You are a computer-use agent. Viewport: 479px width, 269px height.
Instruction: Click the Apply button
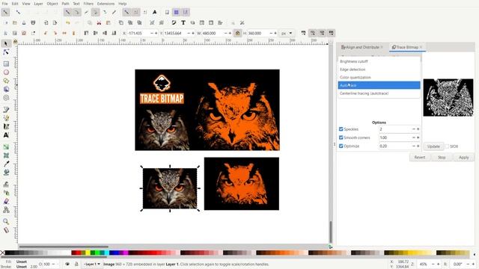[464, 158]
